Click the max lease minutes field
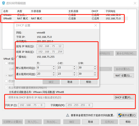 (86, 74)
